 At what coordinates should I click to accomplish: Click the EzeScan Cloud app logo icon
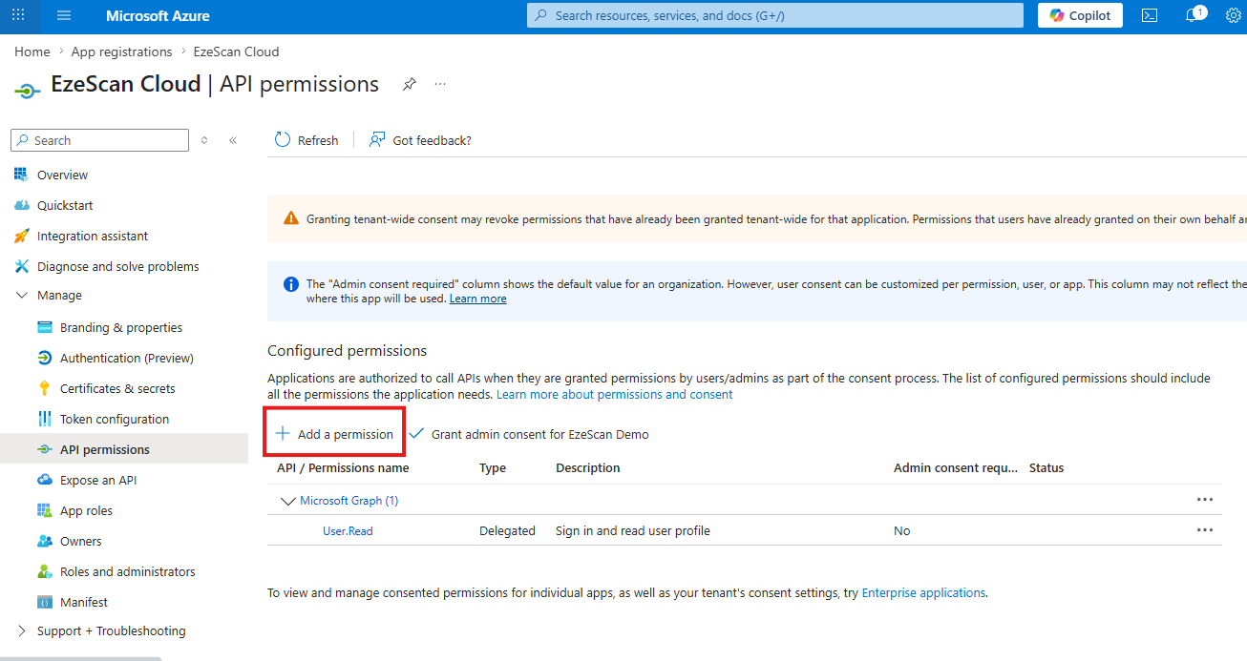point(27,90)
